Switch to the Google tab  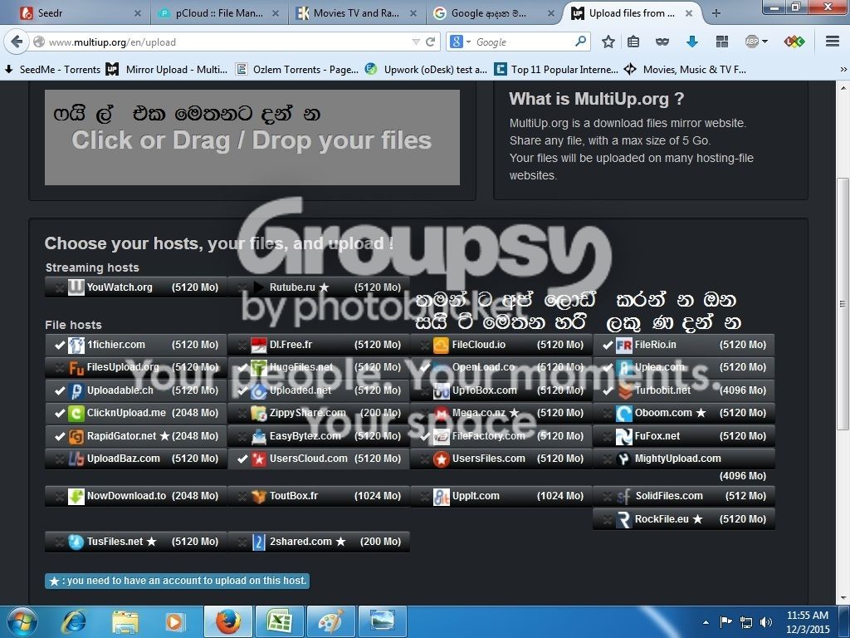coord(495,13)
